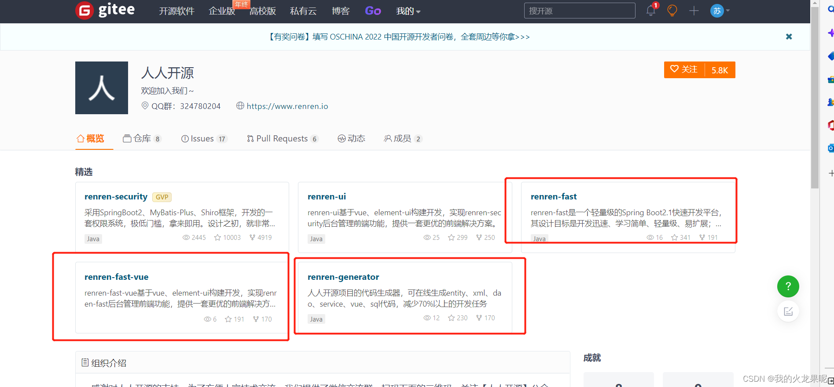Open the renren-ui repository
Viewport: 834px width, 387px height.
[x=327, y=196]
